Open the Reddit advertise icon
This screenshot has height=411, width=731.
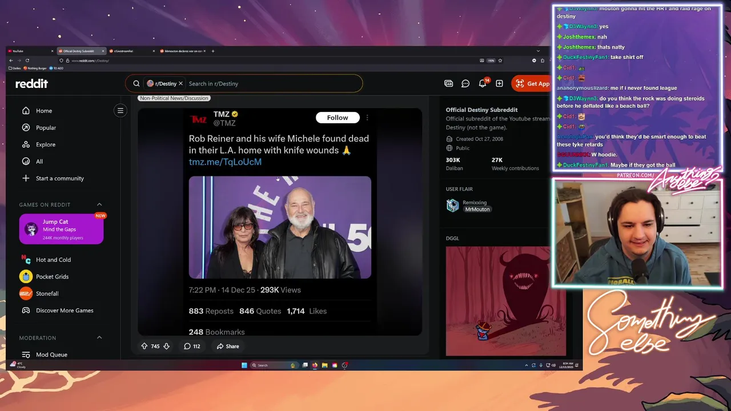[x=449, y=83]
